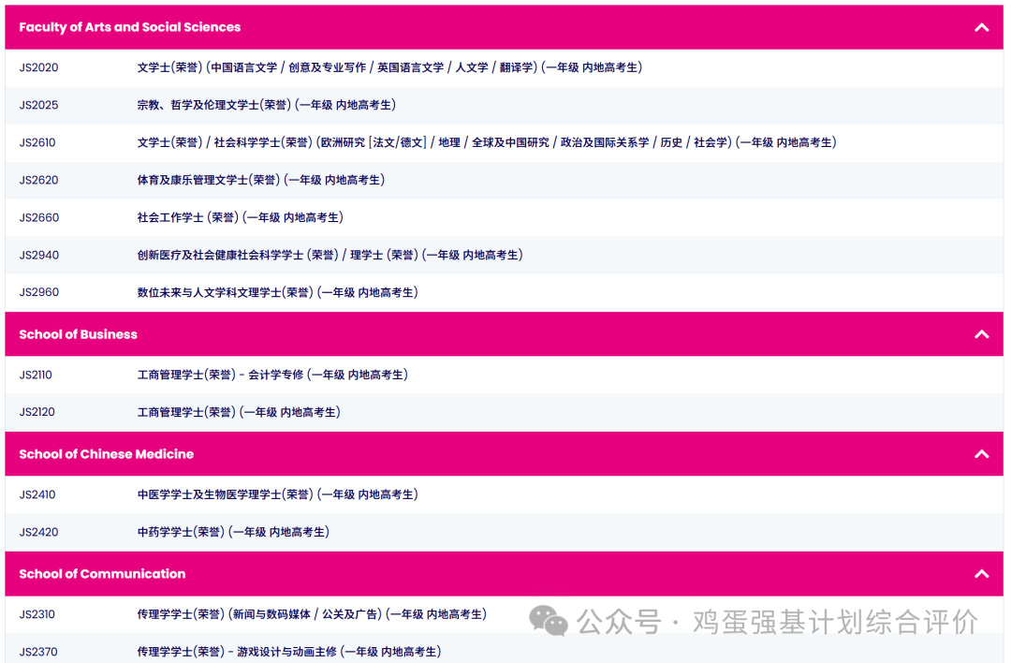This screenshot has width=1011, height=663.
Task: Open JS2410 Chinese medicine and biomedical programme
Action: click(277, 494)
